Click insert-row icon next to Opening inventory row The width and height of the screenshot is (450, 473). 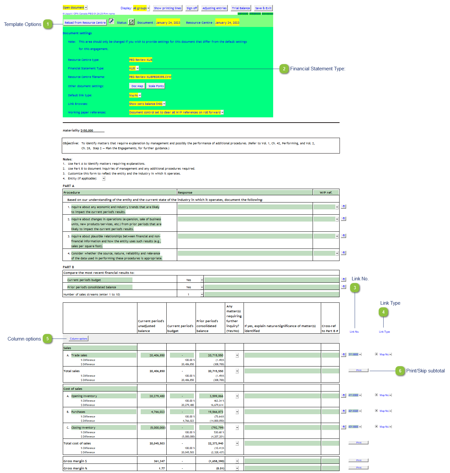pyautogui.click(x=343, y=395)
